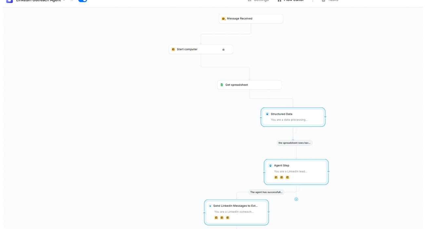The width and height of the screenshot is (426, 229).
Task: Click the first tool icon inside Agent Step
Action: (276, 177)
